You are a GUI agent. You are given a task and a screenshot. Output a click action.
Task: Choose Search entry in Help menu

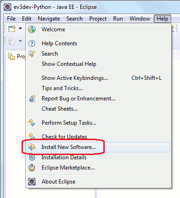pyautogui.click(x=98, y=54)
